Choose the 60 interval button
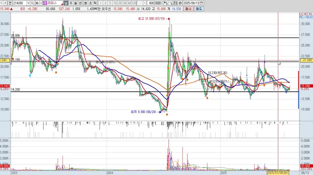313x175 pixels. click(x=130, y=3)
